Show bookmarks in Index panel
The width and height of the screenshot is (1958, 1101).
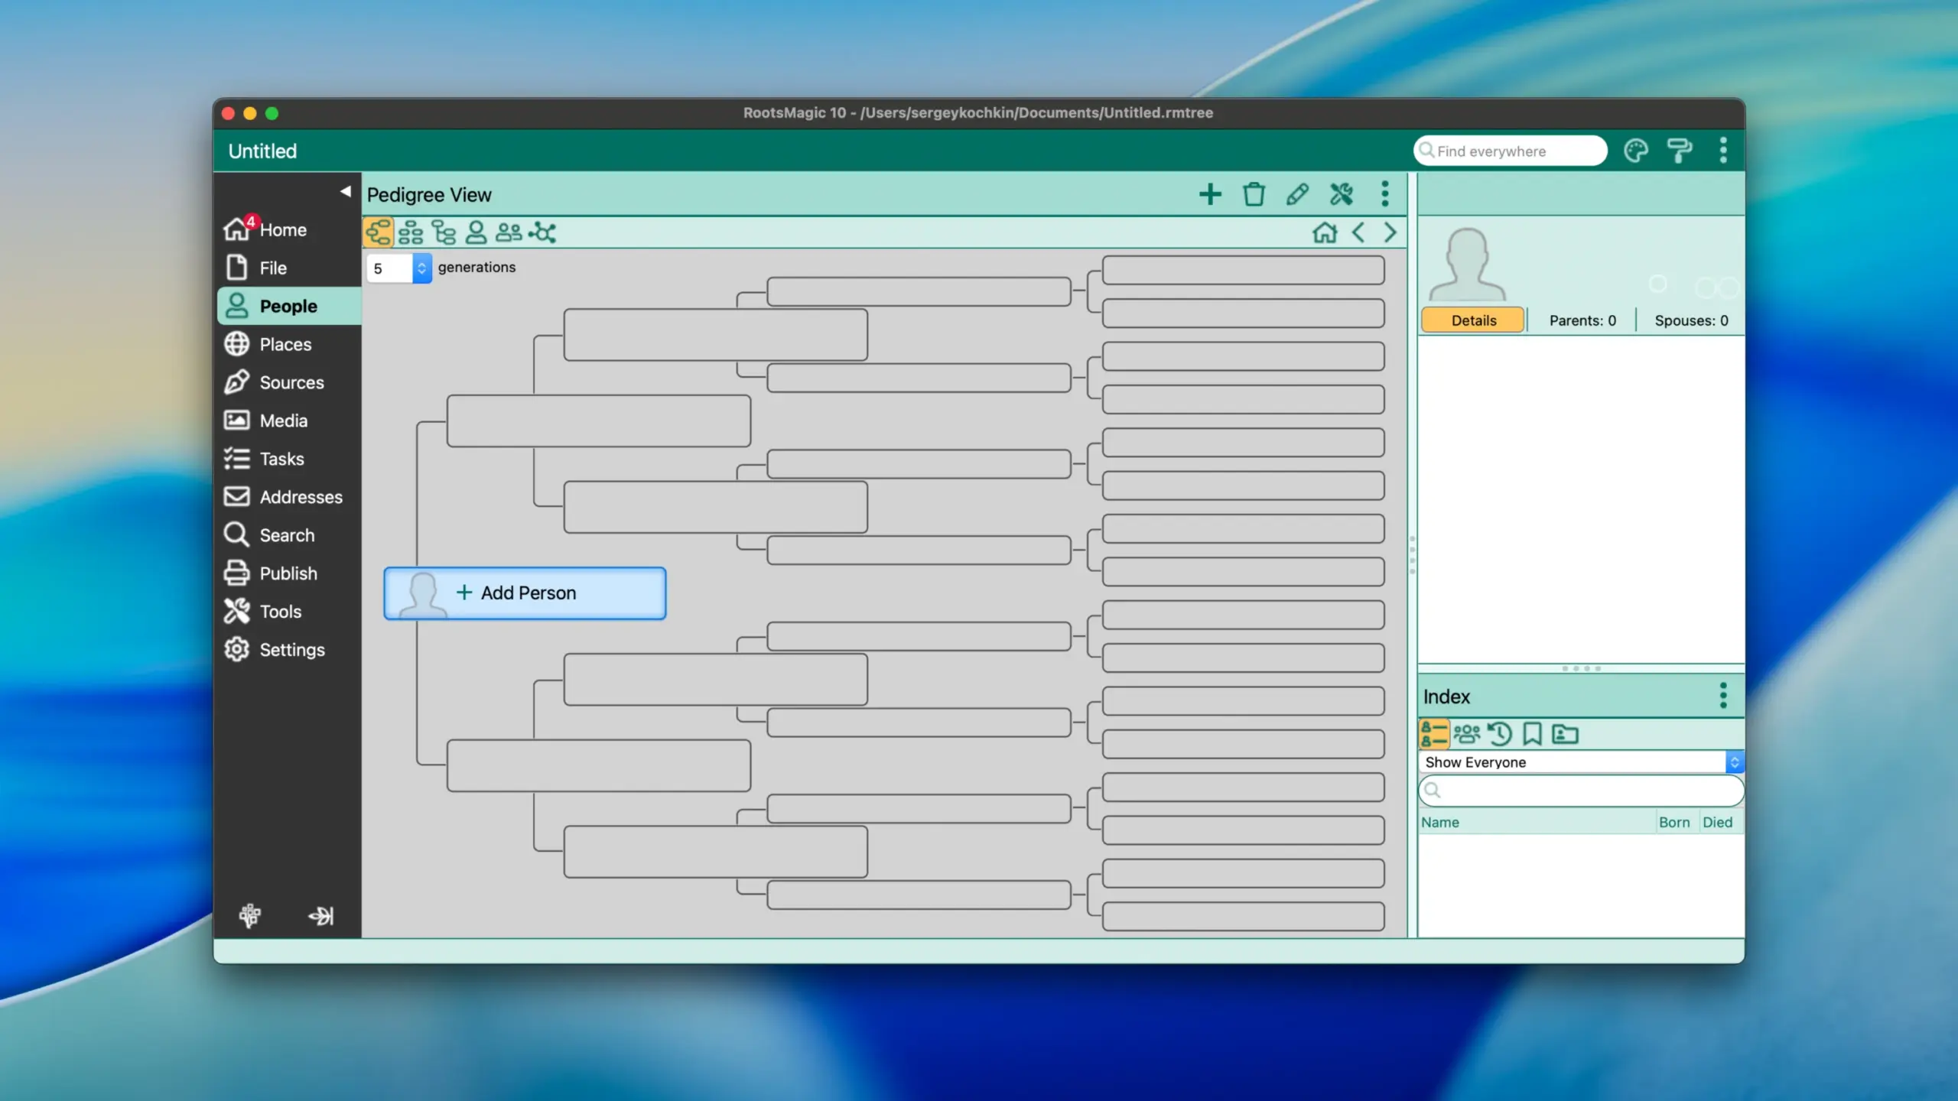pyautogui.click(x=1532, y=734)
